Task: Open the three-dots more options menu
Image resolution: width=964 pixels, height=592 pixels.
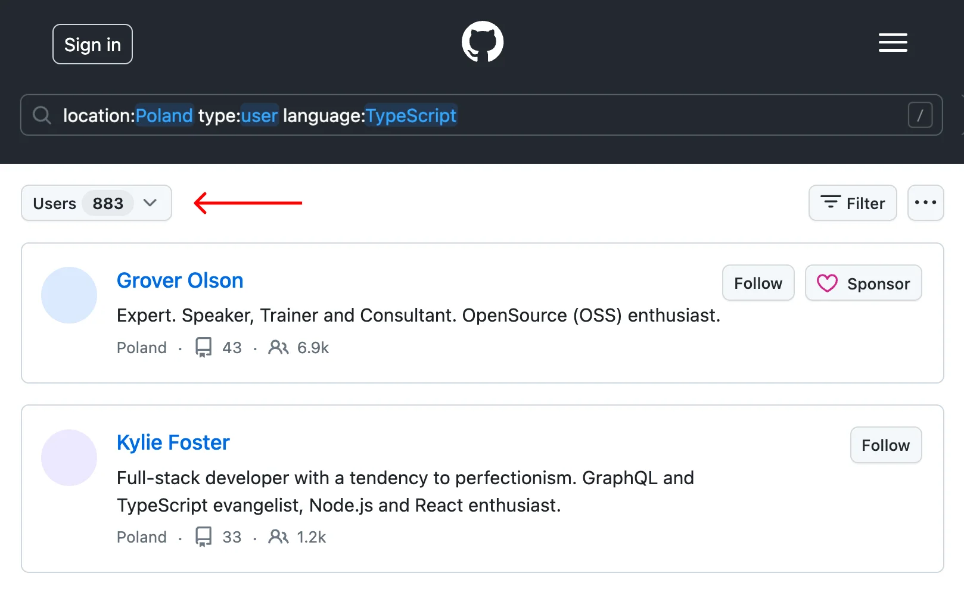Action: [x=925, y=203]
